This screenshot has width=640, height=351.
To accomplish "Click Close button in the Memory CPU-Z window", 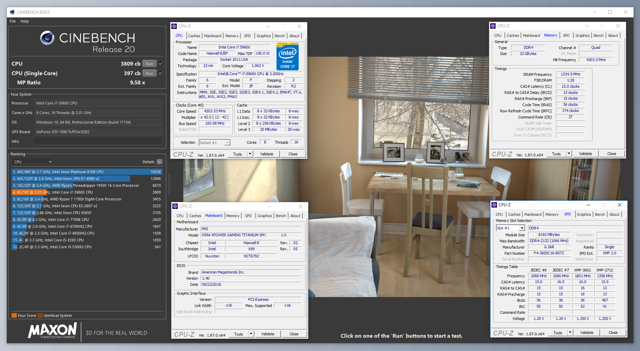I will pos(612,154).
